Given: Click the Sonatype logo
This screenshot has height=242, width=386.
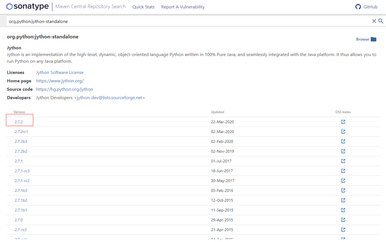Looking at the screenshot, I should pos(28,6).
